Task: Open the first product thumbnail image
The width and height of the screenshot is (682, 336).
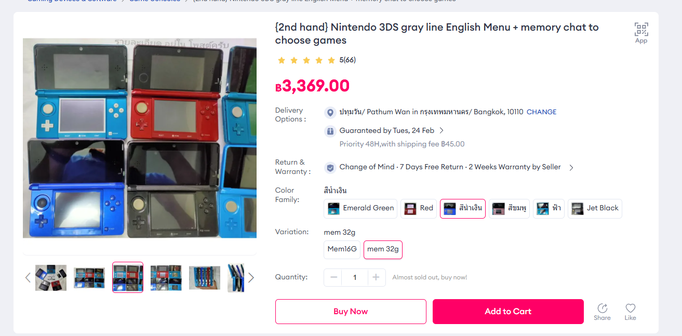Action: (51, 278)
